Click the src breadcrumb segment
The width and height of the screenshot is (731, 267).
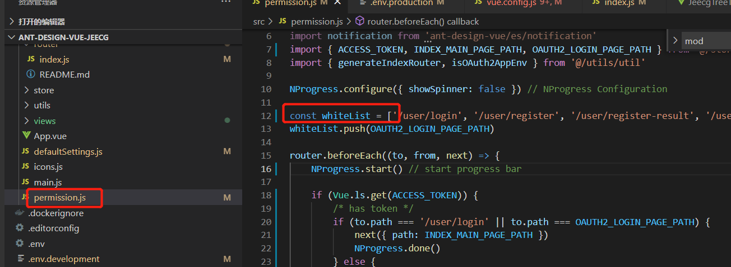[x=258, y=21]
